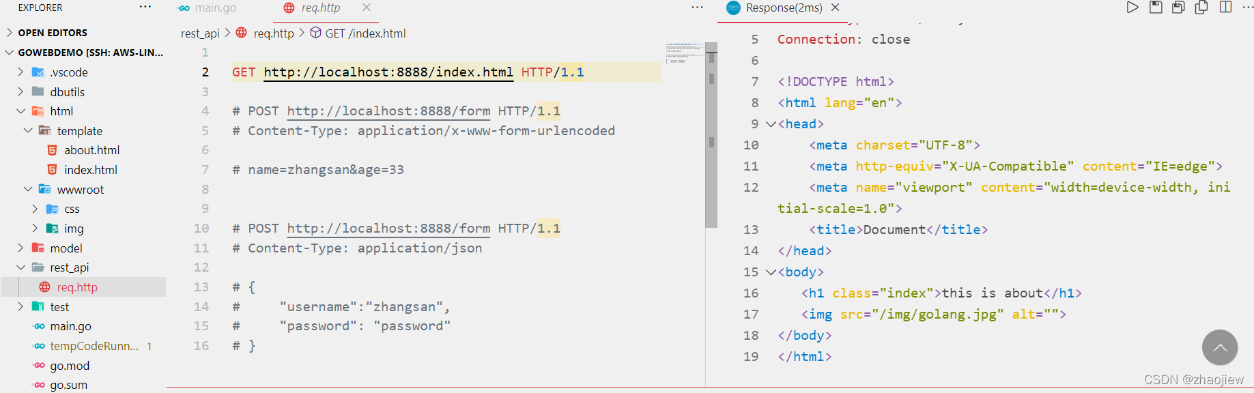Save response body with the stacked disk icon
Screen dimensions: 1254x393
[1178, 8]
